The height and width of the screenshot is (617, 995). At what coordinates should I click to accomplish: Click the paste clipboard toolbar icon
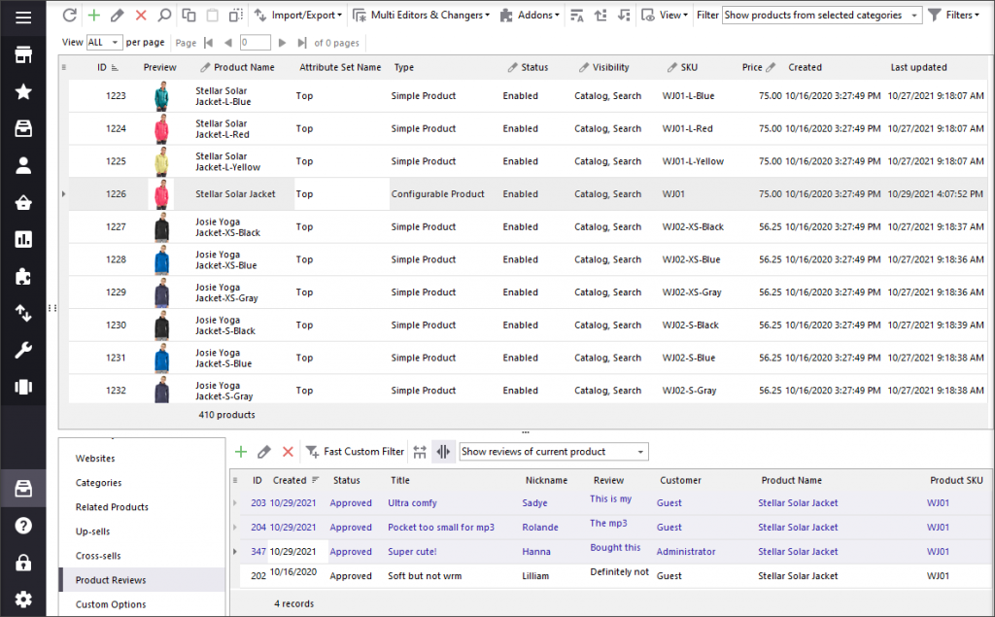pyautogui.click(x=213, y=16)
